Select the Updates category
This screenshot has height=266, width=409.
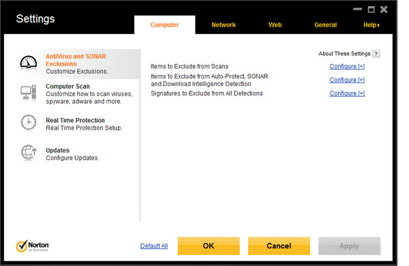pos(79,154)
